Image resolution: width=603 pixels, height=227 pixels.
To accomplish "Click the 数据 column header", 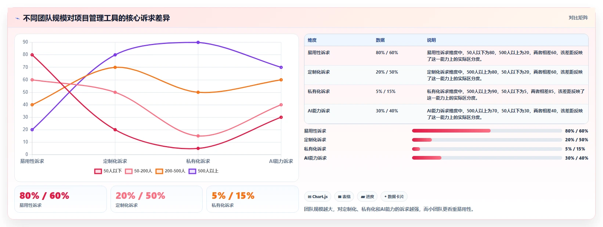I will (380, 40).
